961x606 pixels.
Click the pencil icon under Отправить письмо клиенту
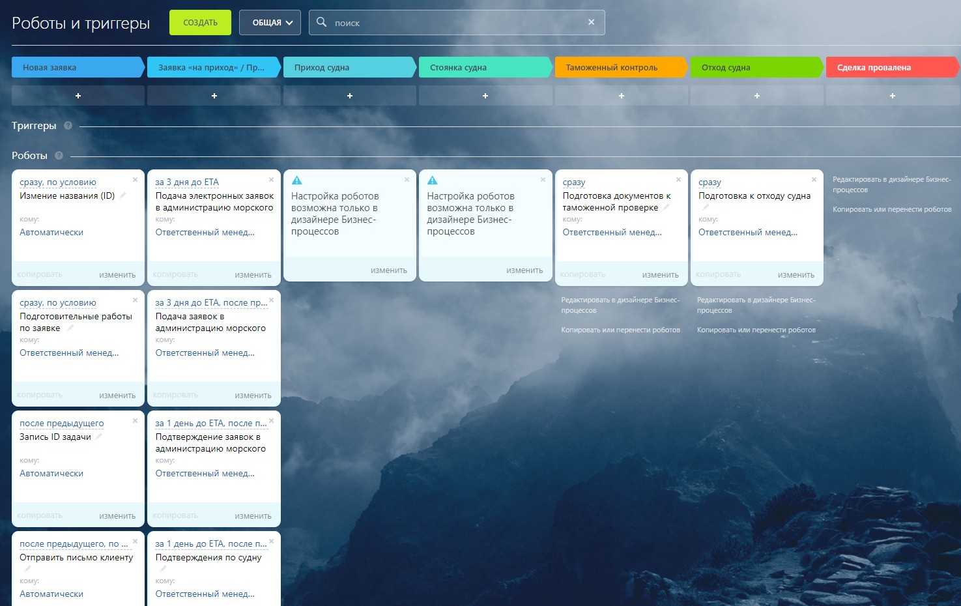click(x=27, y=569)
